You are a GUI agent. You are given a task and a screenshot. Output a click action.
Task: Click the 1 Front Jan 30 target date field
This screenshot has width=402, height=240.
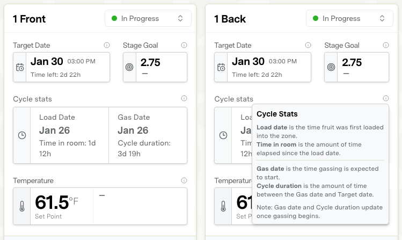tap(68, 67)
